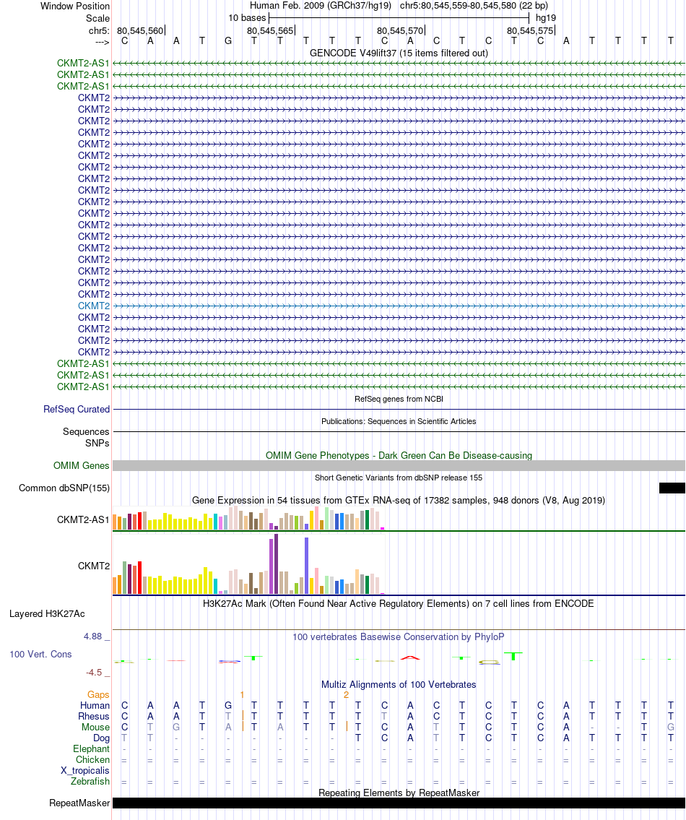Select the Dog alignment row label
686x820 pixels.
click(x=101, y=738)
